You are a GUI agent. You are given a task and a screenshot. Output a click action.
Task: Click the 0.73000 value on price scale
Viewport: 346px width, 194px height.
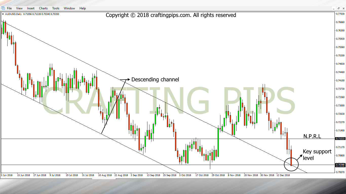tap(340, 105)
